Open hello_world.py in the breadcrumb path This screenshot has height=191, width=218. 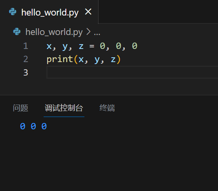[54, 32]
